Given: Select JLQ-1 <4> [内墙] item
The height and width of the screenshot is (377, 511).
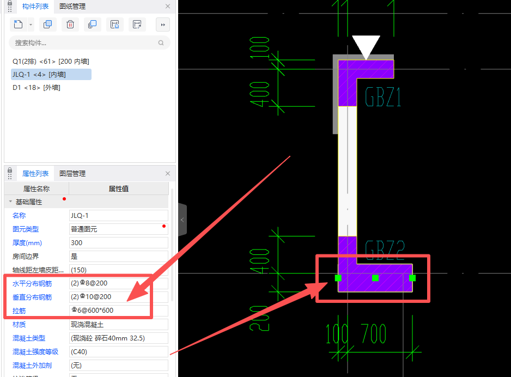Looking at the screenshot, I should tap(51, 74).
